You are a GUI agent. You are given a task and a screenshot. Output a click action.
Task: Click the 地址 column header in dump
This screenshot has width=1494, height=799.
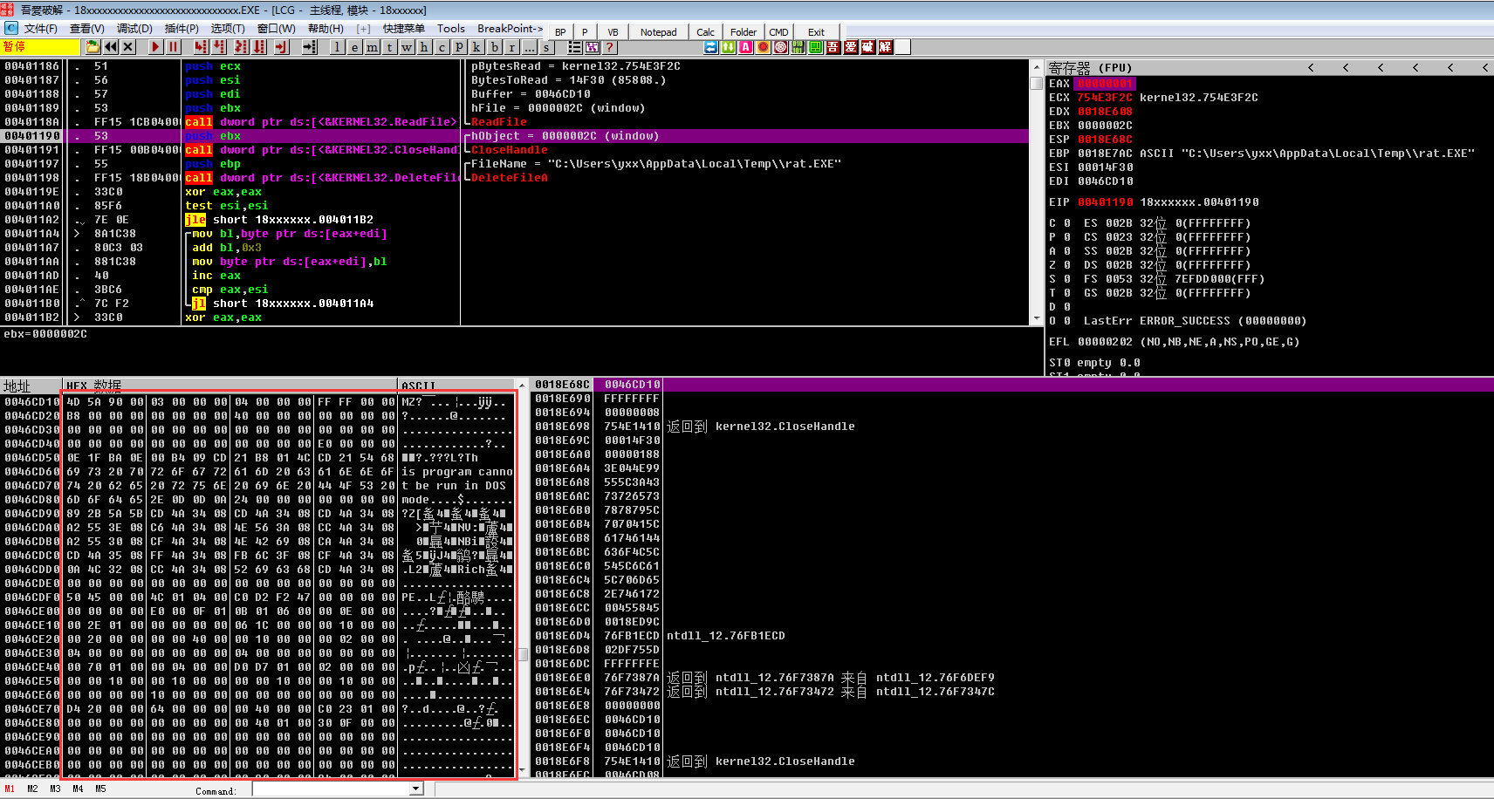[x=31, y=386]
